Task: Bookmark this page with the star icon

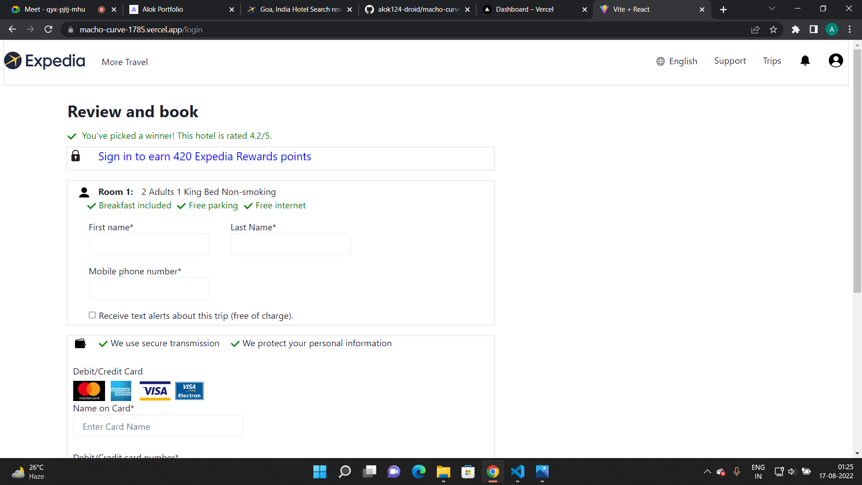Action: 773,29
